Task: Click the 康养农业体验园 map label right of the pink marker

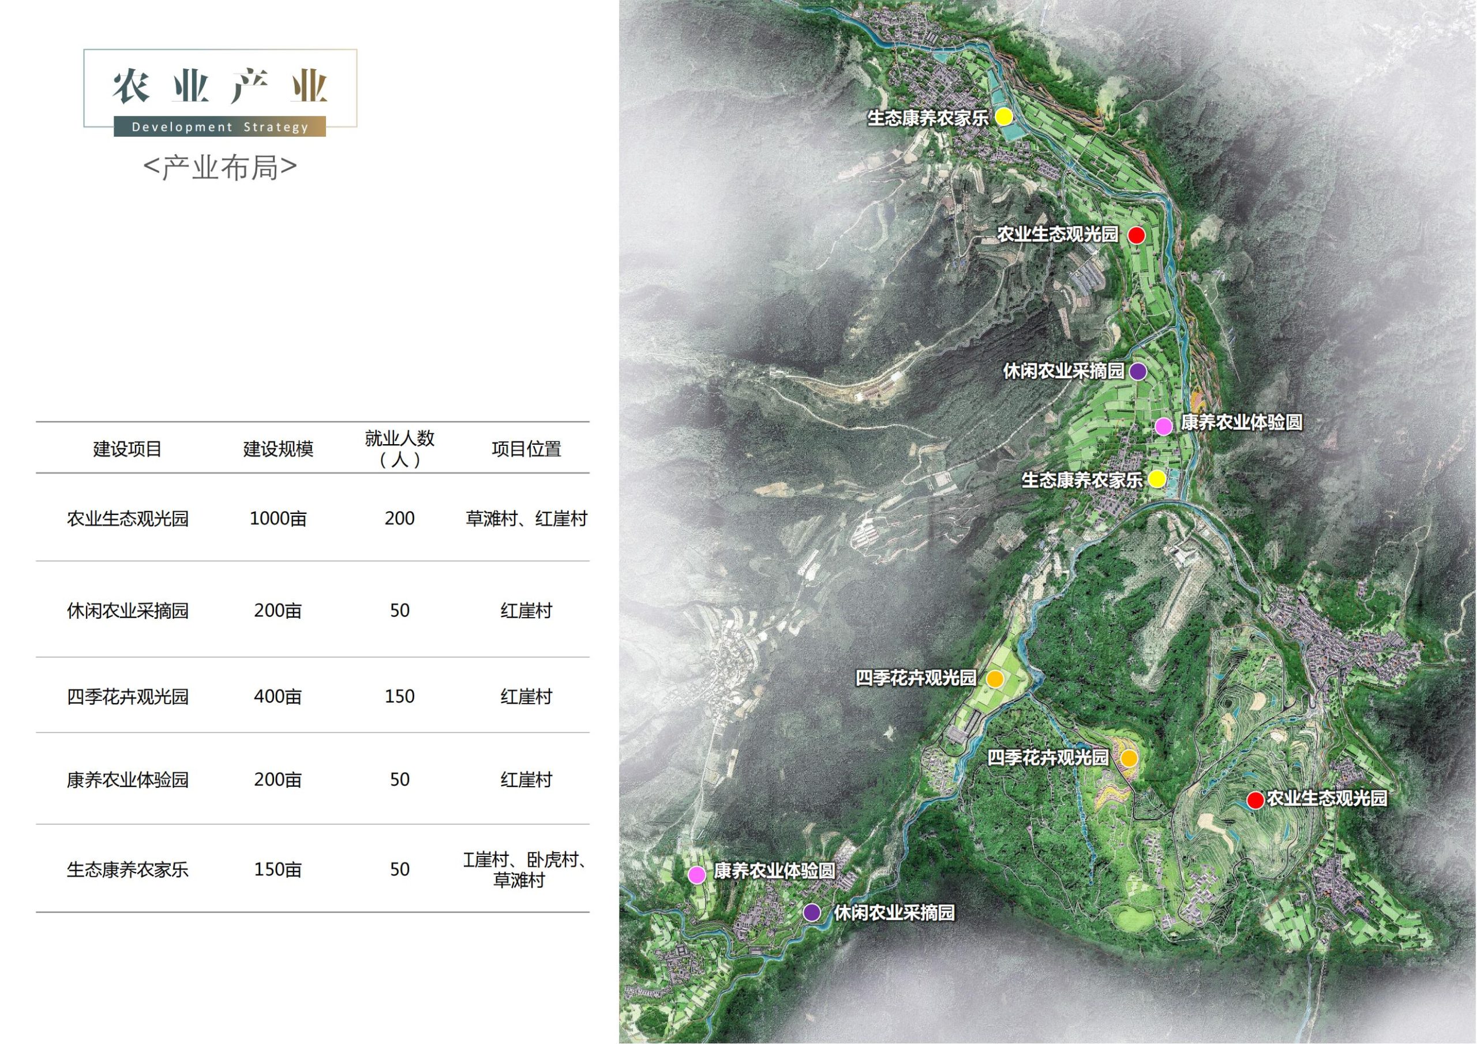Action: pos(774,871)
